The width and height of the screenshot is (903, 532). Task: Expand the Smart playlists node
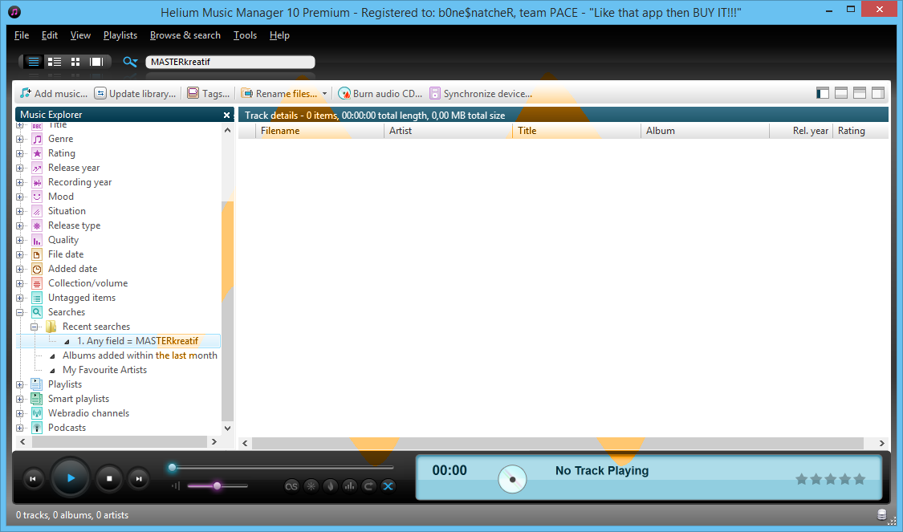pyautogui.click(x=19, y=399)
